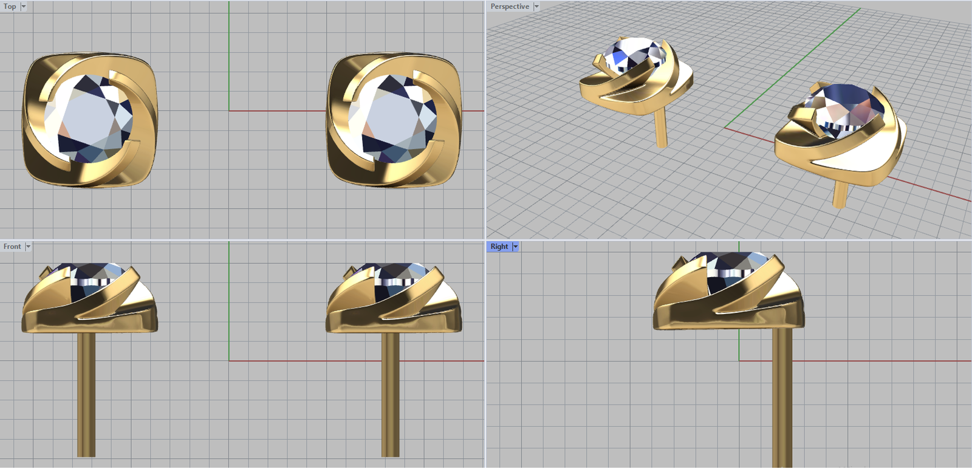This screenshot has width=972, height=469.
Task: Open the Top viewport dropdown arrow
Action: coord(24,7)
